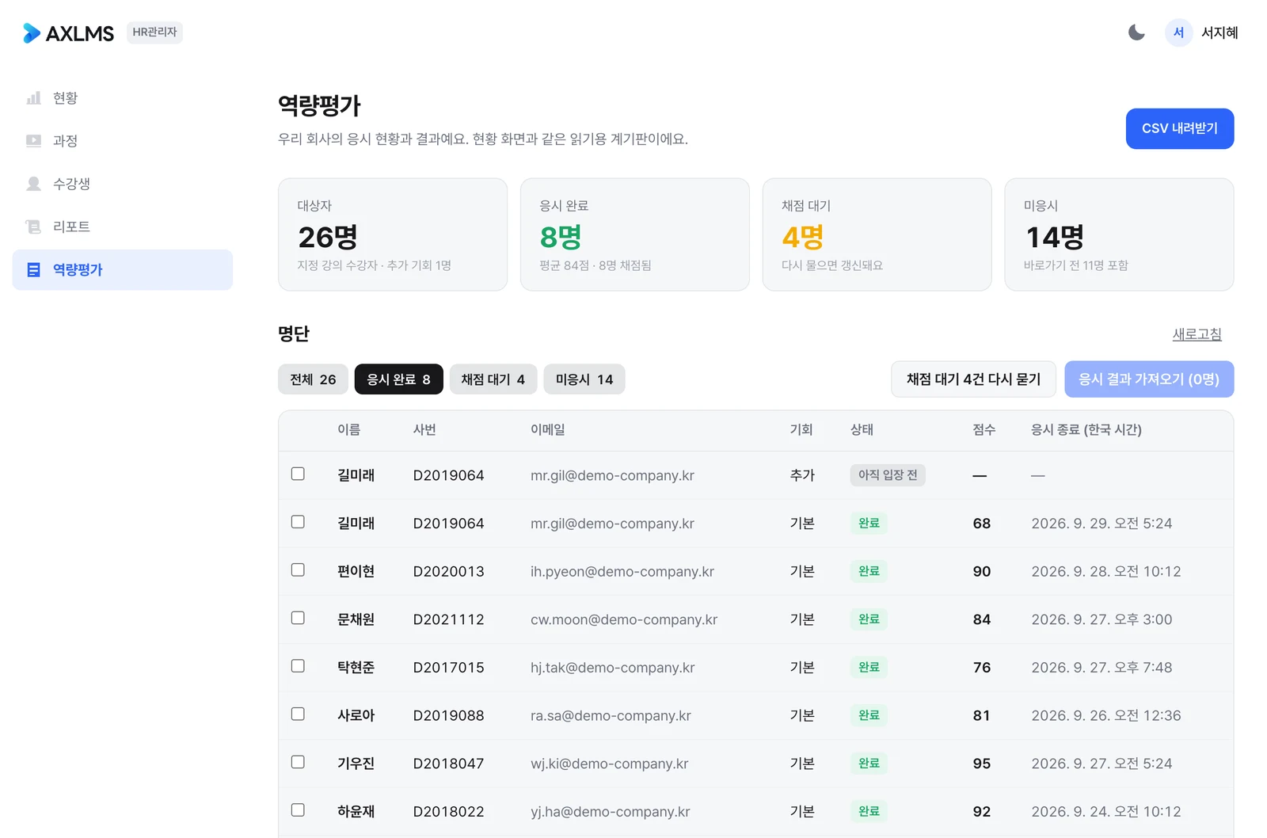The height and width of the screenshot is (838, 1267).
Task: Open 수강생 in the sidebar
Action: (123, 184)
